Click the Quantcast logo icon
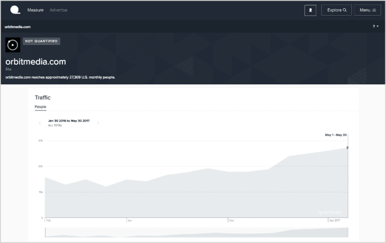This screenshot has width=386, height=243. [15, 10]
